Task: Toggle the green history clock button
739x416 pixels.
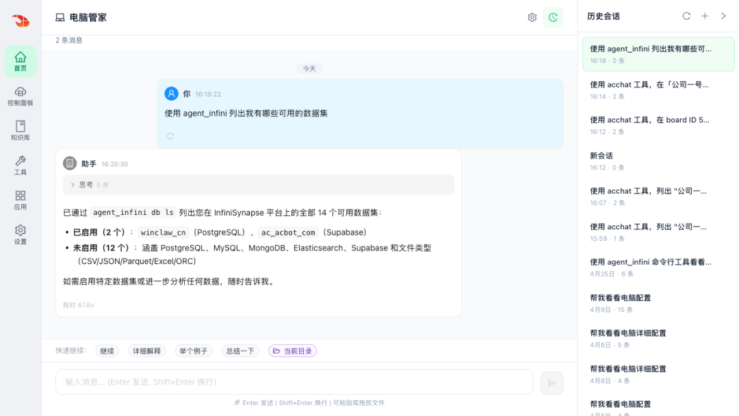Action: pos(553,17)
